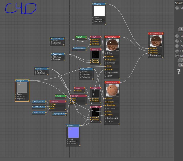Collapse the Substance PBR node triangle
This screenshot has height=161, width=183.
click(149, 34)
